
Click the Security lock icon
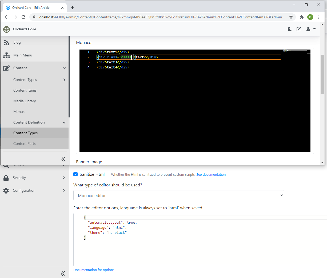pos(6,178)
